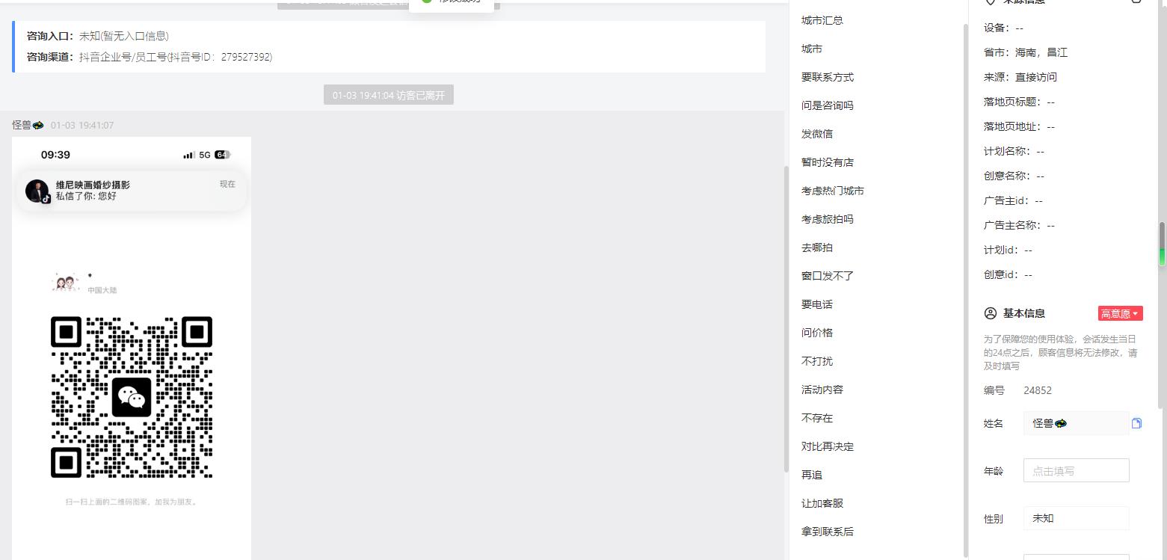1167x560 pixels.
Task: Copy the customer name with the copy icon
Action: [x=1136, y=423]
